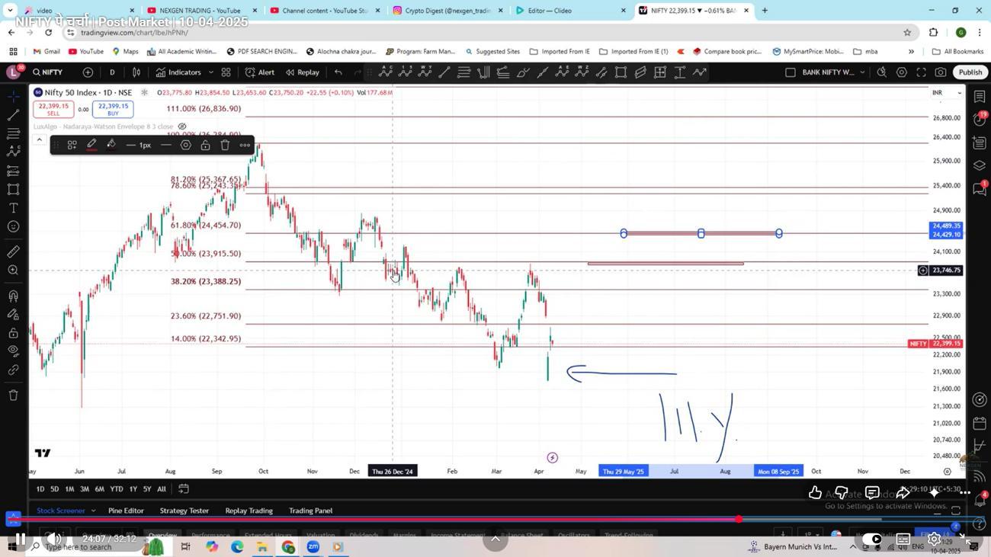Select the brush drawing tool in left sidebar
The width and height of the screenshot is (991, 557).
coord(13,152)
